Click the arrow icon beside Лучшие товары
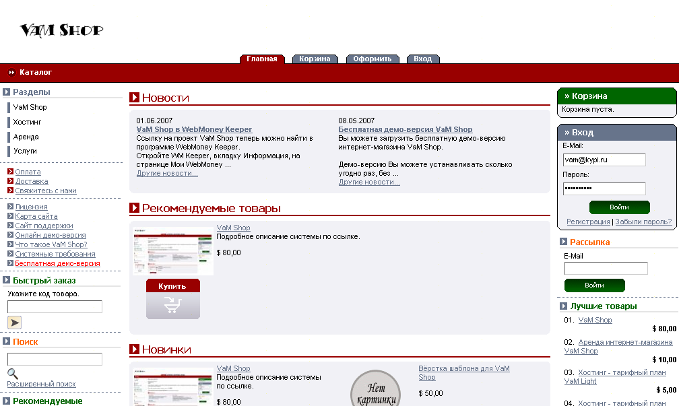This screenshot has width=679, height=406. coord(563,306)
